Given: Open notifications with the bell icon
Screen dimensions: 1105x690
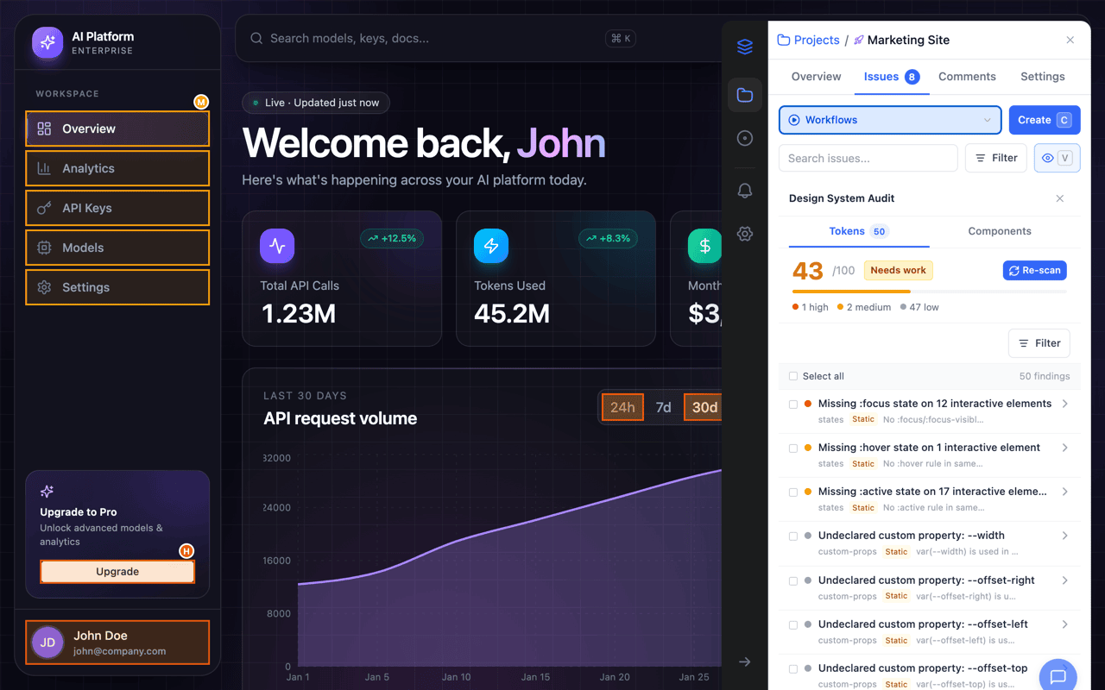Looking at the screenshot, I should click(745, 191).
